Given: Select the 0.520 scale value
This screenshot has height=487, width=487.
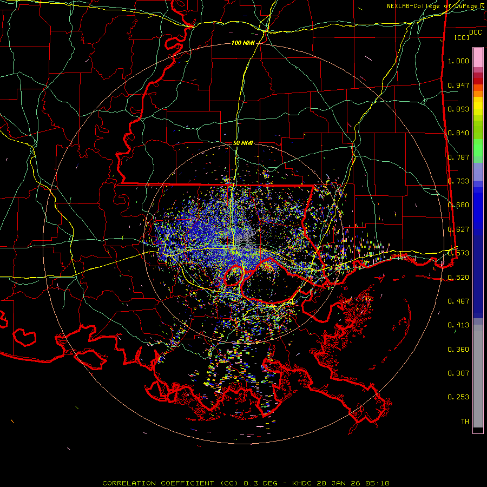Looking at the screenshot, I should pyautogui.click(x=458, y=278).
